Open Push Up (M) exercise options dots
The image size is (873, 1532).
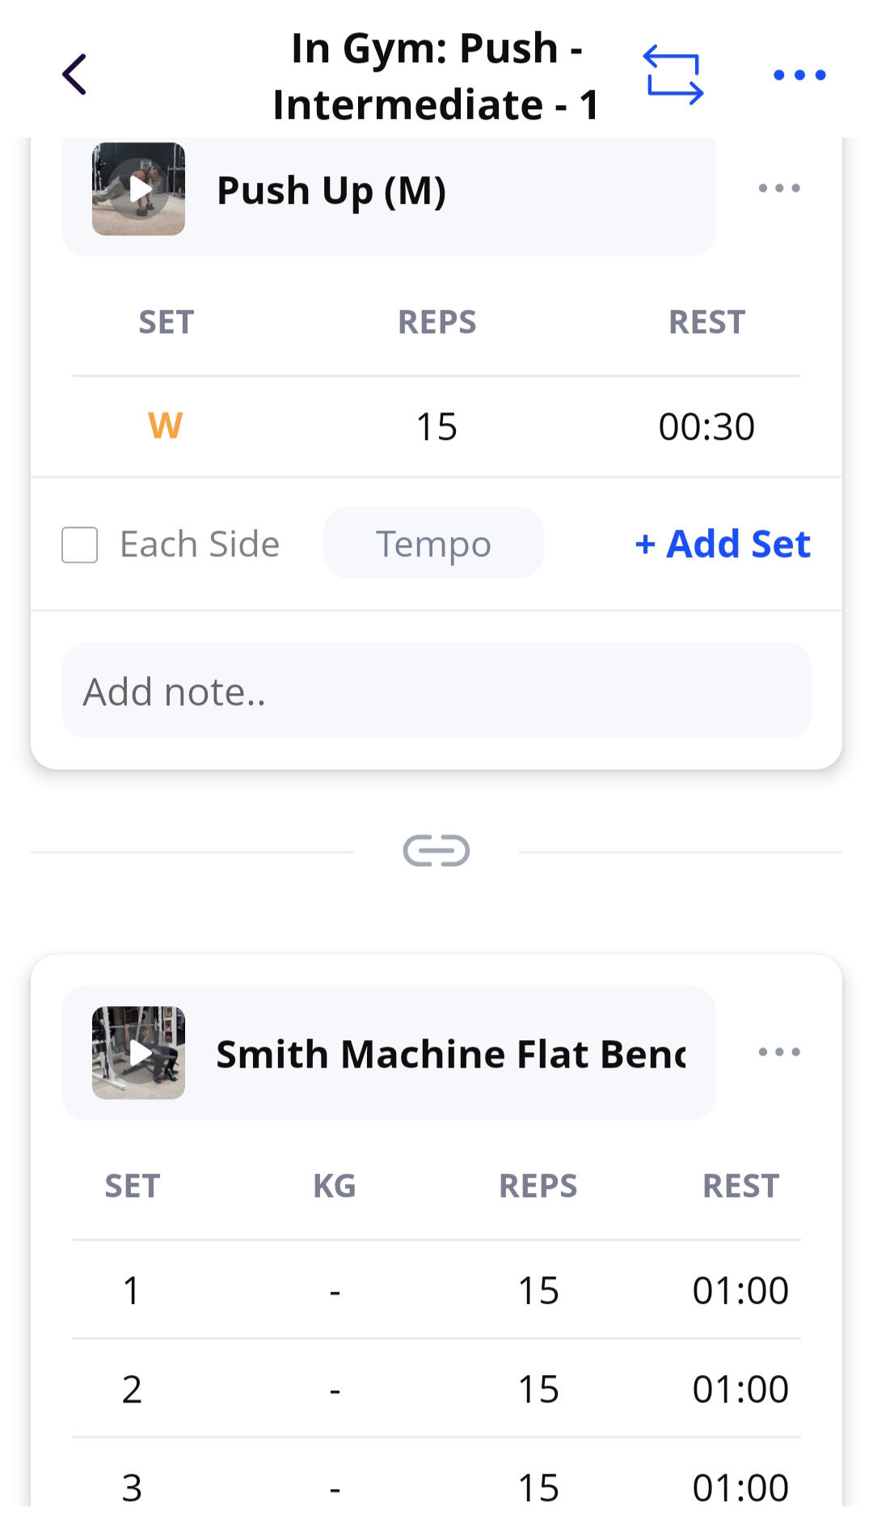pyautogui.click(x=779, y=188)
